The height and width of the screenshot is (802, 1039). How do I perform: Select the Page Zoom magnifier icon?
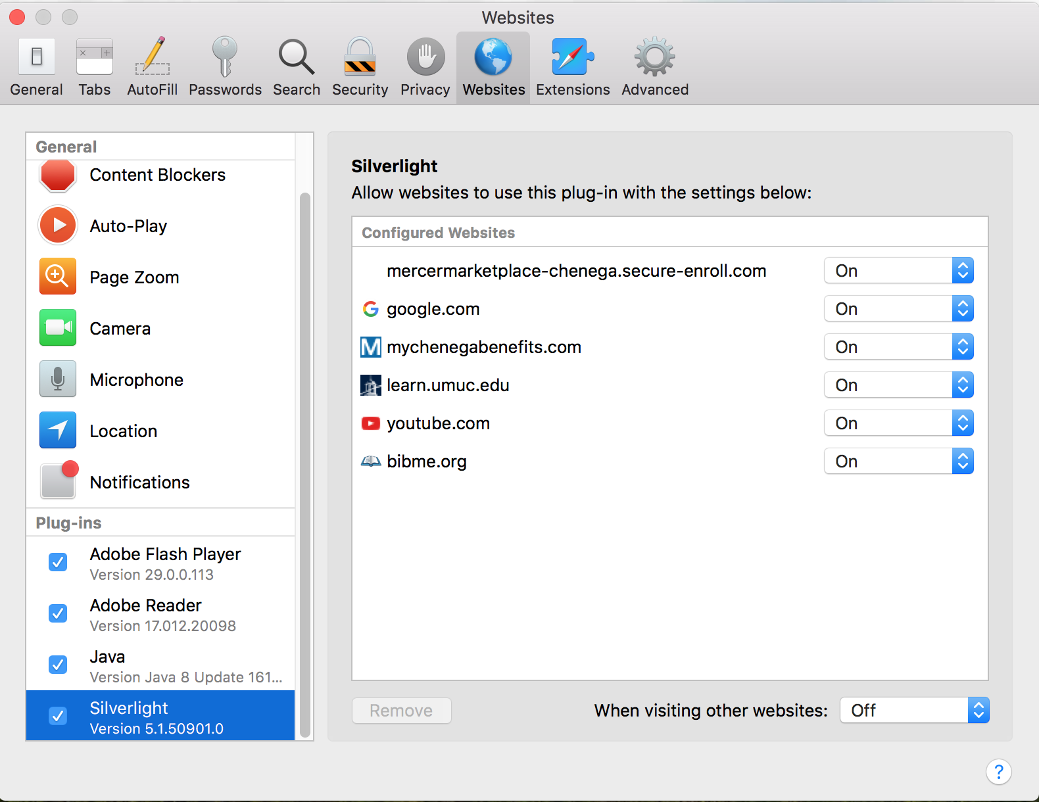pos(58,277)
